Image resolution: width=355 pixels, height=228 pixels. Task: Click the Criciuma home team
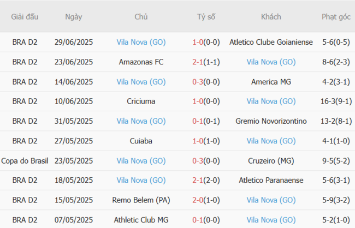[141, 101]
